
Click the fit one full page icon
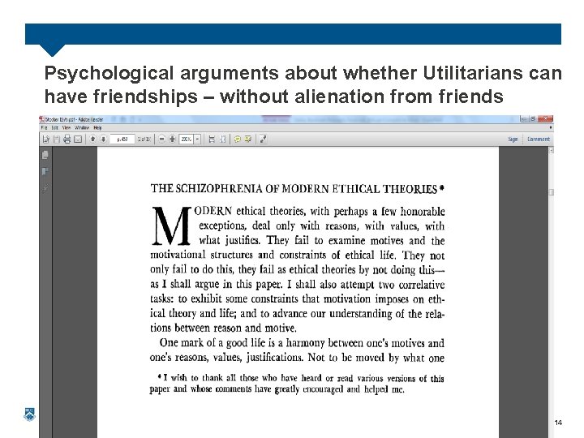pos(223,140)
